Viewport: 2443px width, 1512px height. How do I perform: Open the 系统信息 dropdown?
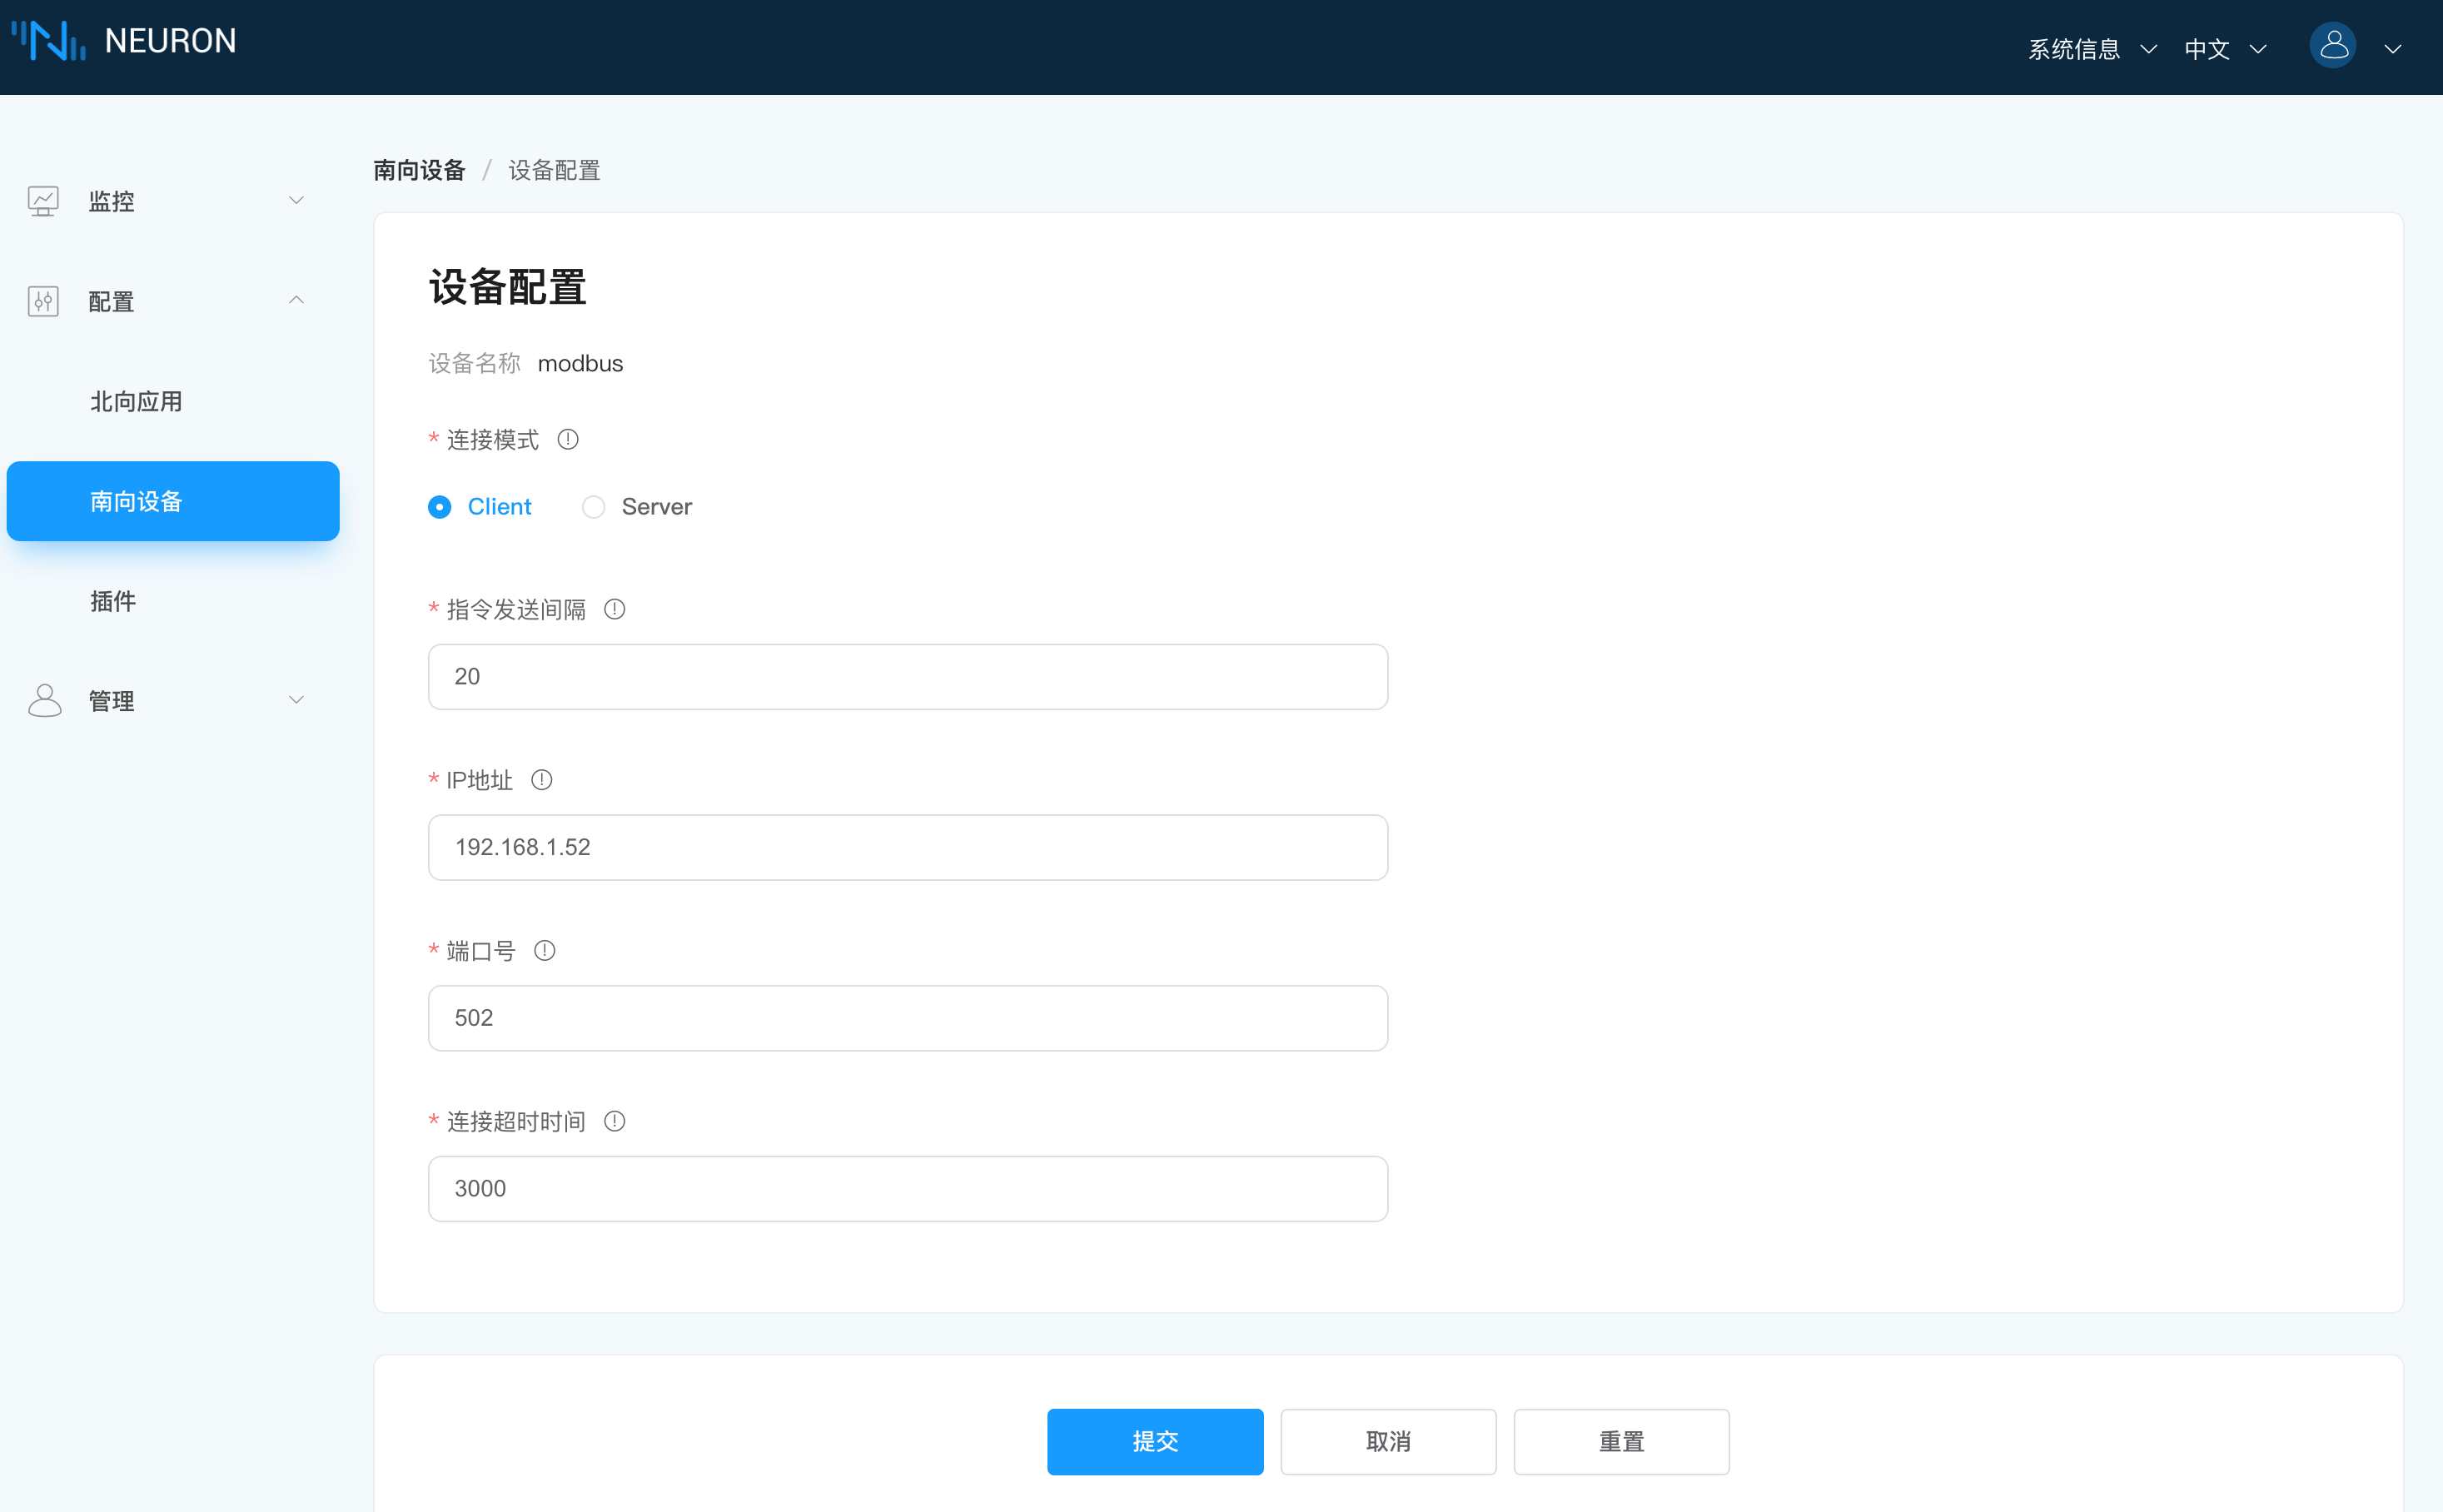(x=2091, y=49)
